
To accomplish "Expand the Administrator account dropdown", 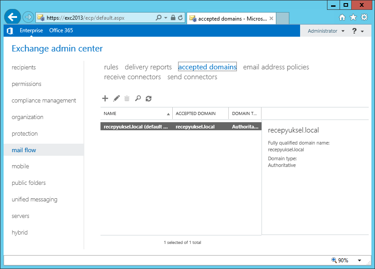I will point(326,31).
